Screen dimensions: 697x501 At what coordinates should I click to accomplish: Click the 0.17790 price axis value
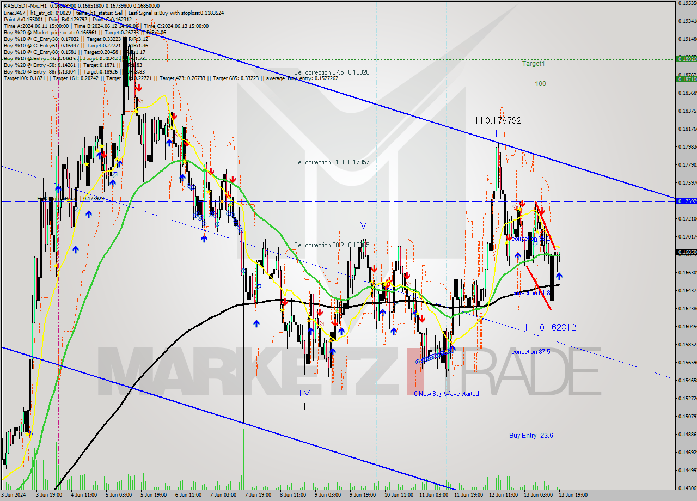(x=687, y=165)
